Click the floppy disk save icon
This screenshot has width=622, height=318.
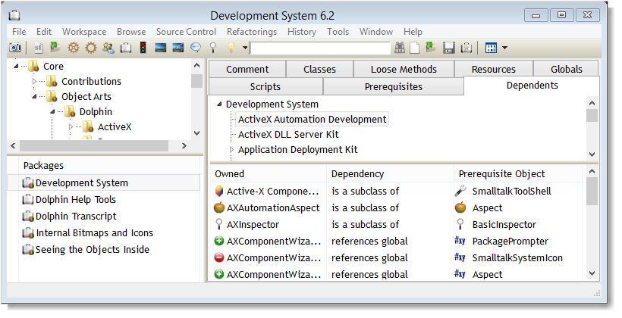tap(448, 48)
